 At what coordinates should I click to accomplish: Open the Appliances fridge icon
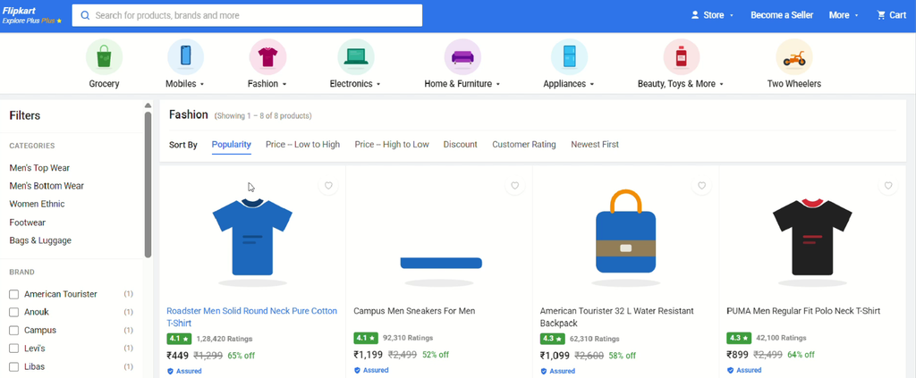coord(569,57)
